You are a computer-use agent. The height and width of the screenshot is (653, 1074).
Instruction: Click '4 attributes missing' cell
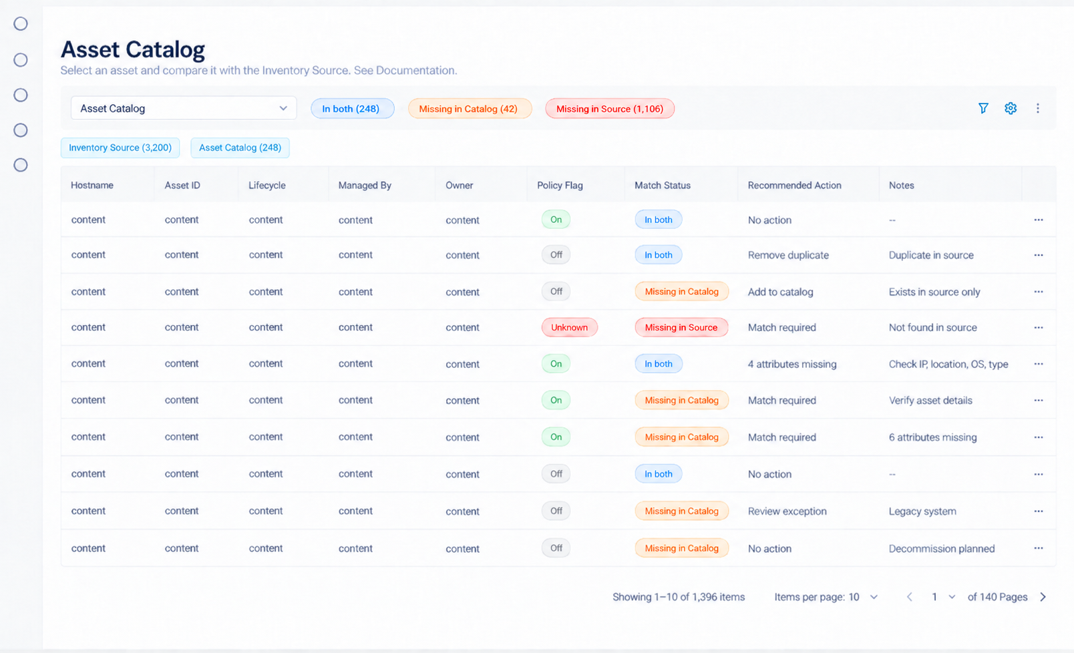coord(792,364)
